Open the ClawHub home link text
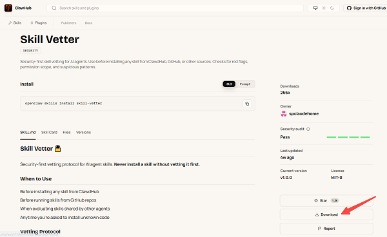387x237 pixels. tap(23, 8)
